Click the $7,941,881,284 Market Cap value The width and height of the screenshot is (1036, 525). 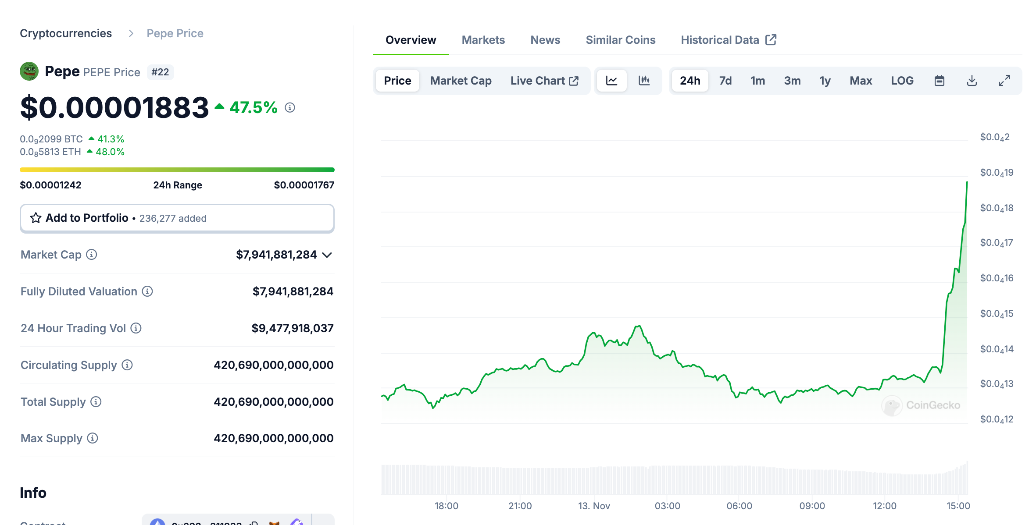pyautogui.click(x=276, y=255)
